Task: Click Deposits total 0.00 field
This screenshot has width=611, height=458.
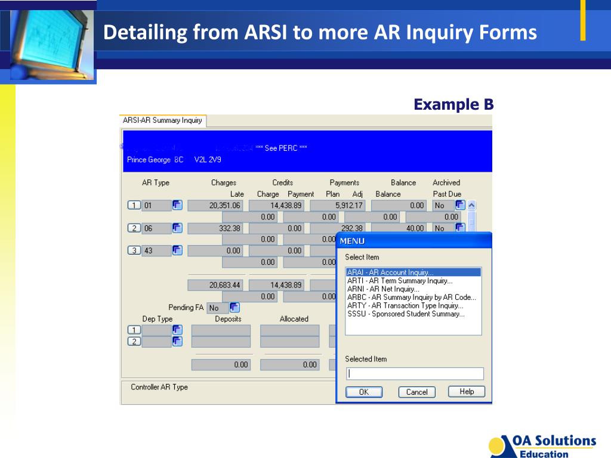Action: [x=221, y=364]
